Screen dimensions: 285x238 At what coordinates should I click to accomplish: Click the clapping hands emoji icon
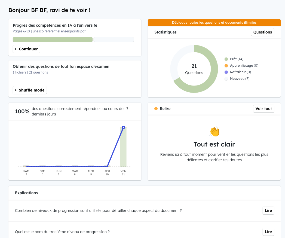point(214,132)
